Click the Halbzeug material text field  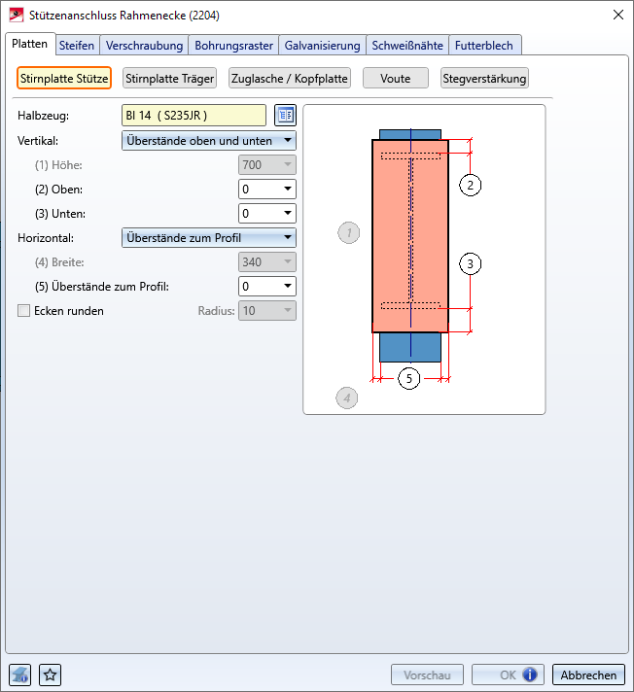[x=194, y=115]
